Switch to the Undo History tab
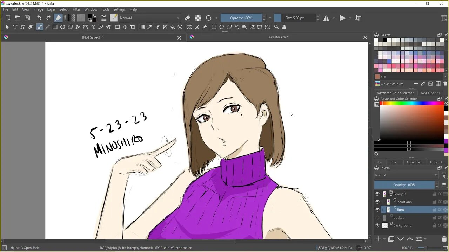This screenshot has width=449, height=252. [437, 162]
